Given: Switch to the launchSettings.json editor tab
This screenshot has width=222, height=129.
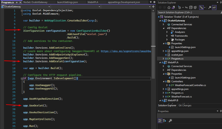Looking at the screenshot, I should [x=67, y=2].
